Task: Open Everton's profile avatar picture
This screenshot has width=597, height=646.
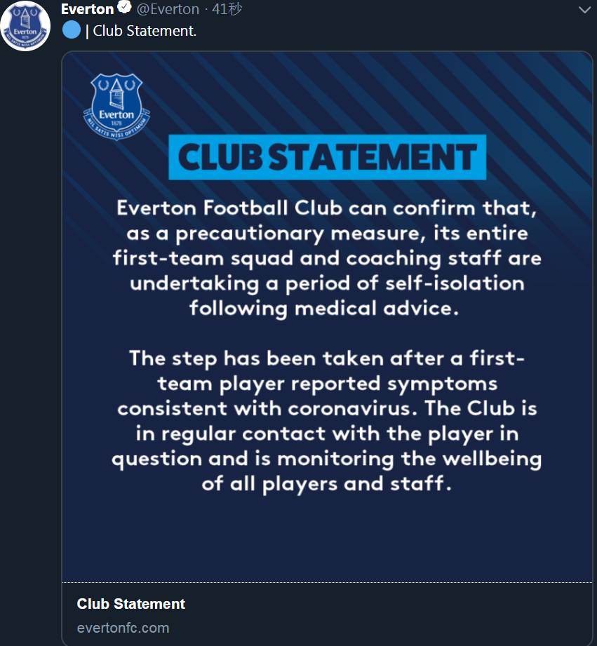Action: [x=25, y=25]
